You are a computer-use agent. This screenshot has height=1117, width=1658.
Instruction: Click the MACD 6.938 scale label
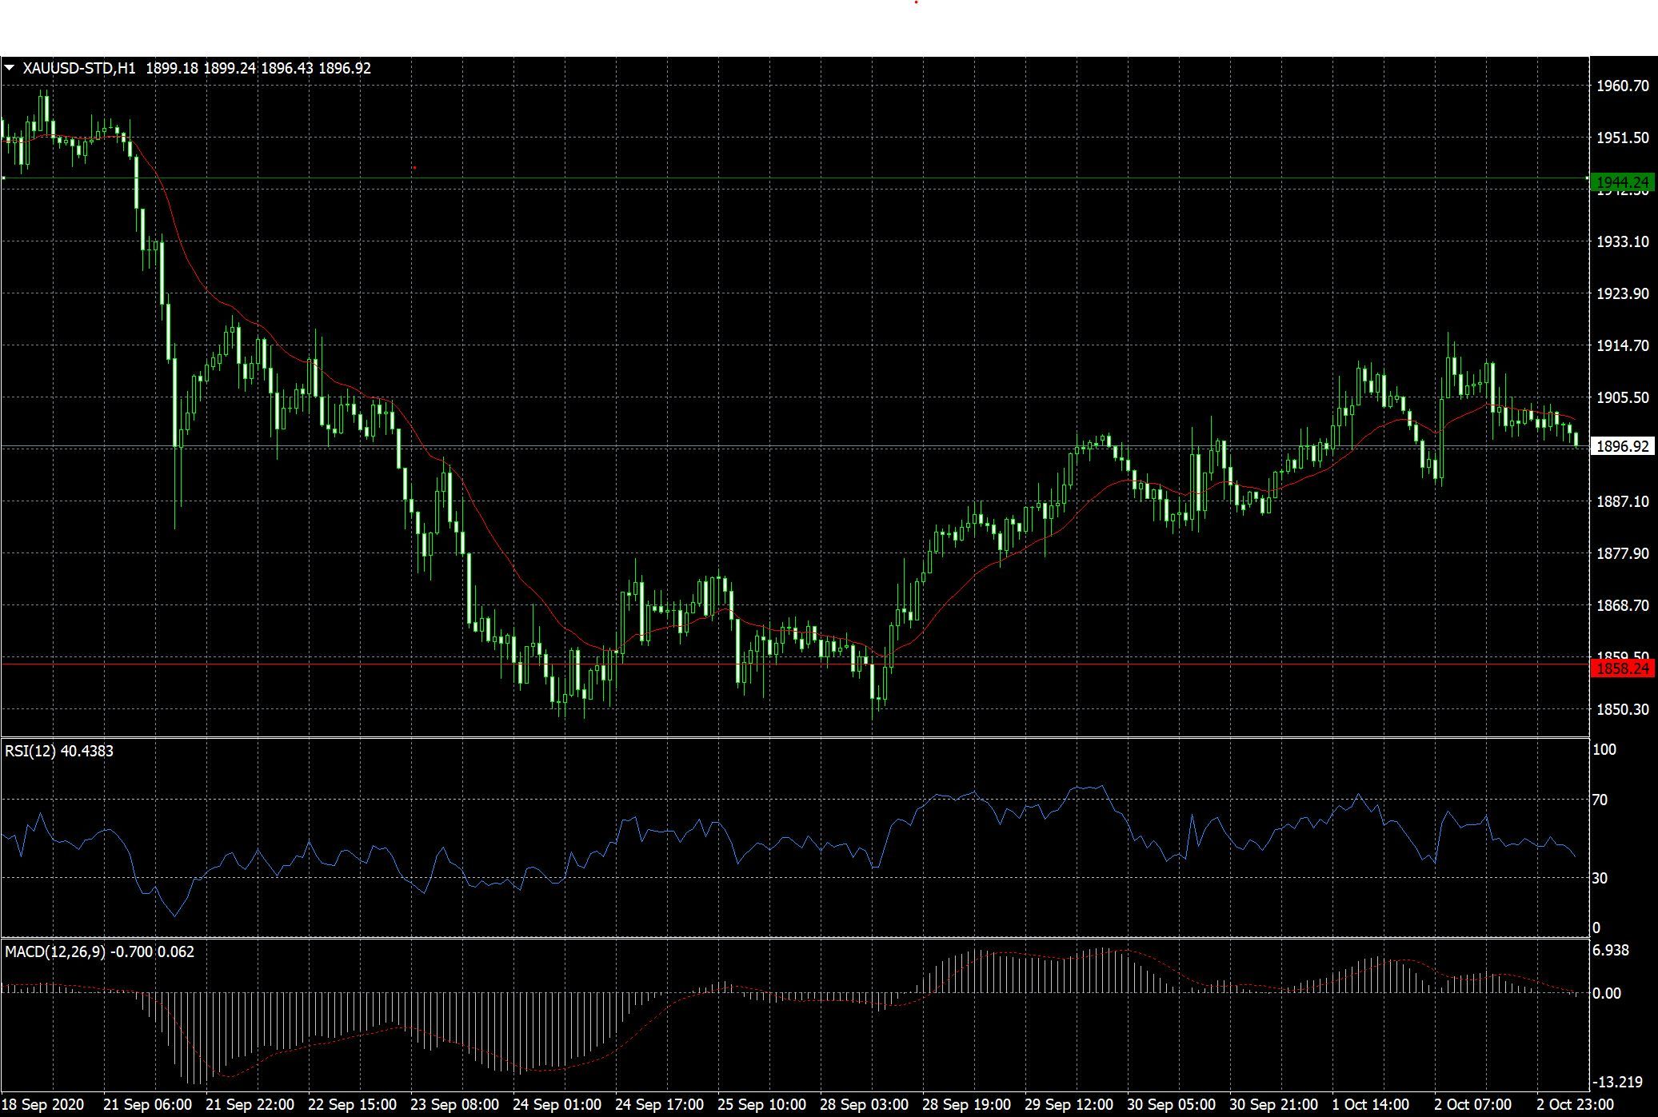pyautogui.click(x=1611, y=950)
